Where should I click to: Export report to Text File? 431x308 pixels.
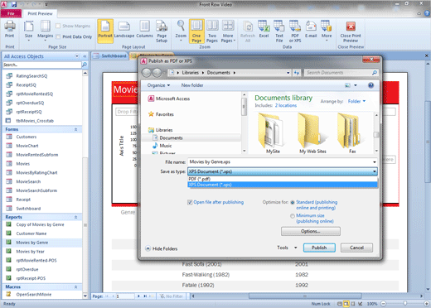(x=279, y=31)
